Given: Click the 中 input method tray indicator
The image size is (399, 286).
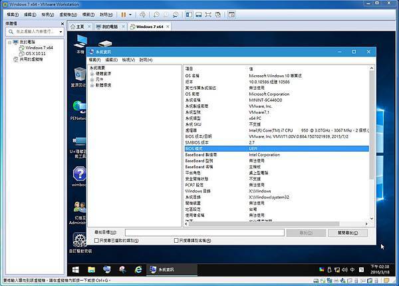Looking at the screenshot, I should (x=352, y=270).
